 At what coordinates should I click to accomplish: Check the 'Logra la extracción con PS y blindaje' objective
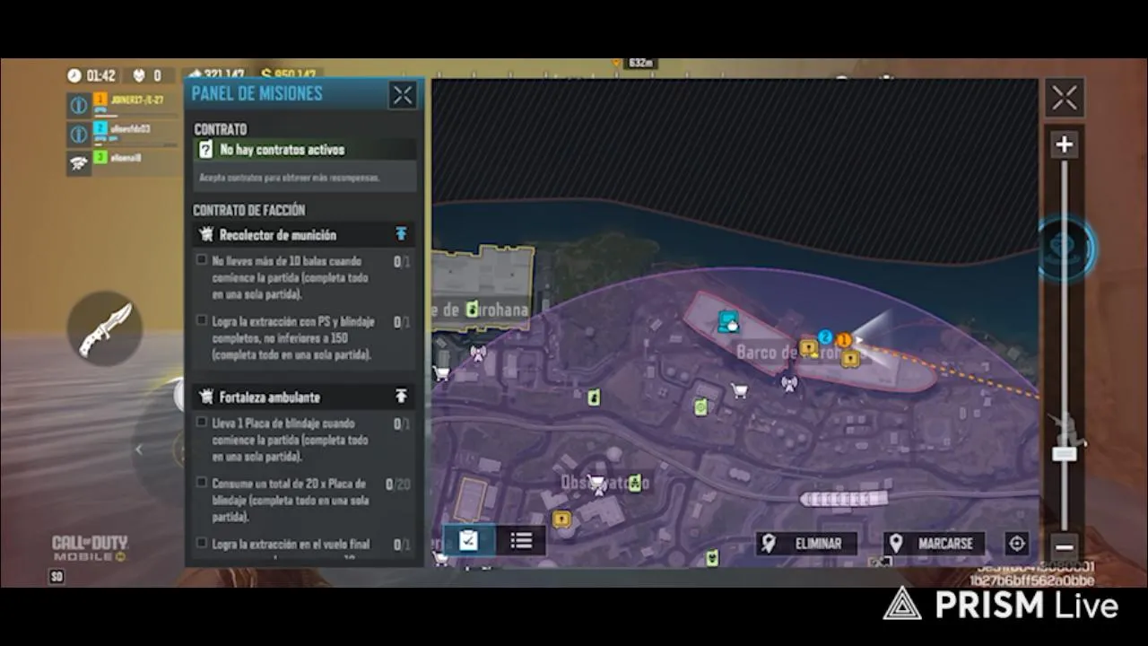pos(202,320)
